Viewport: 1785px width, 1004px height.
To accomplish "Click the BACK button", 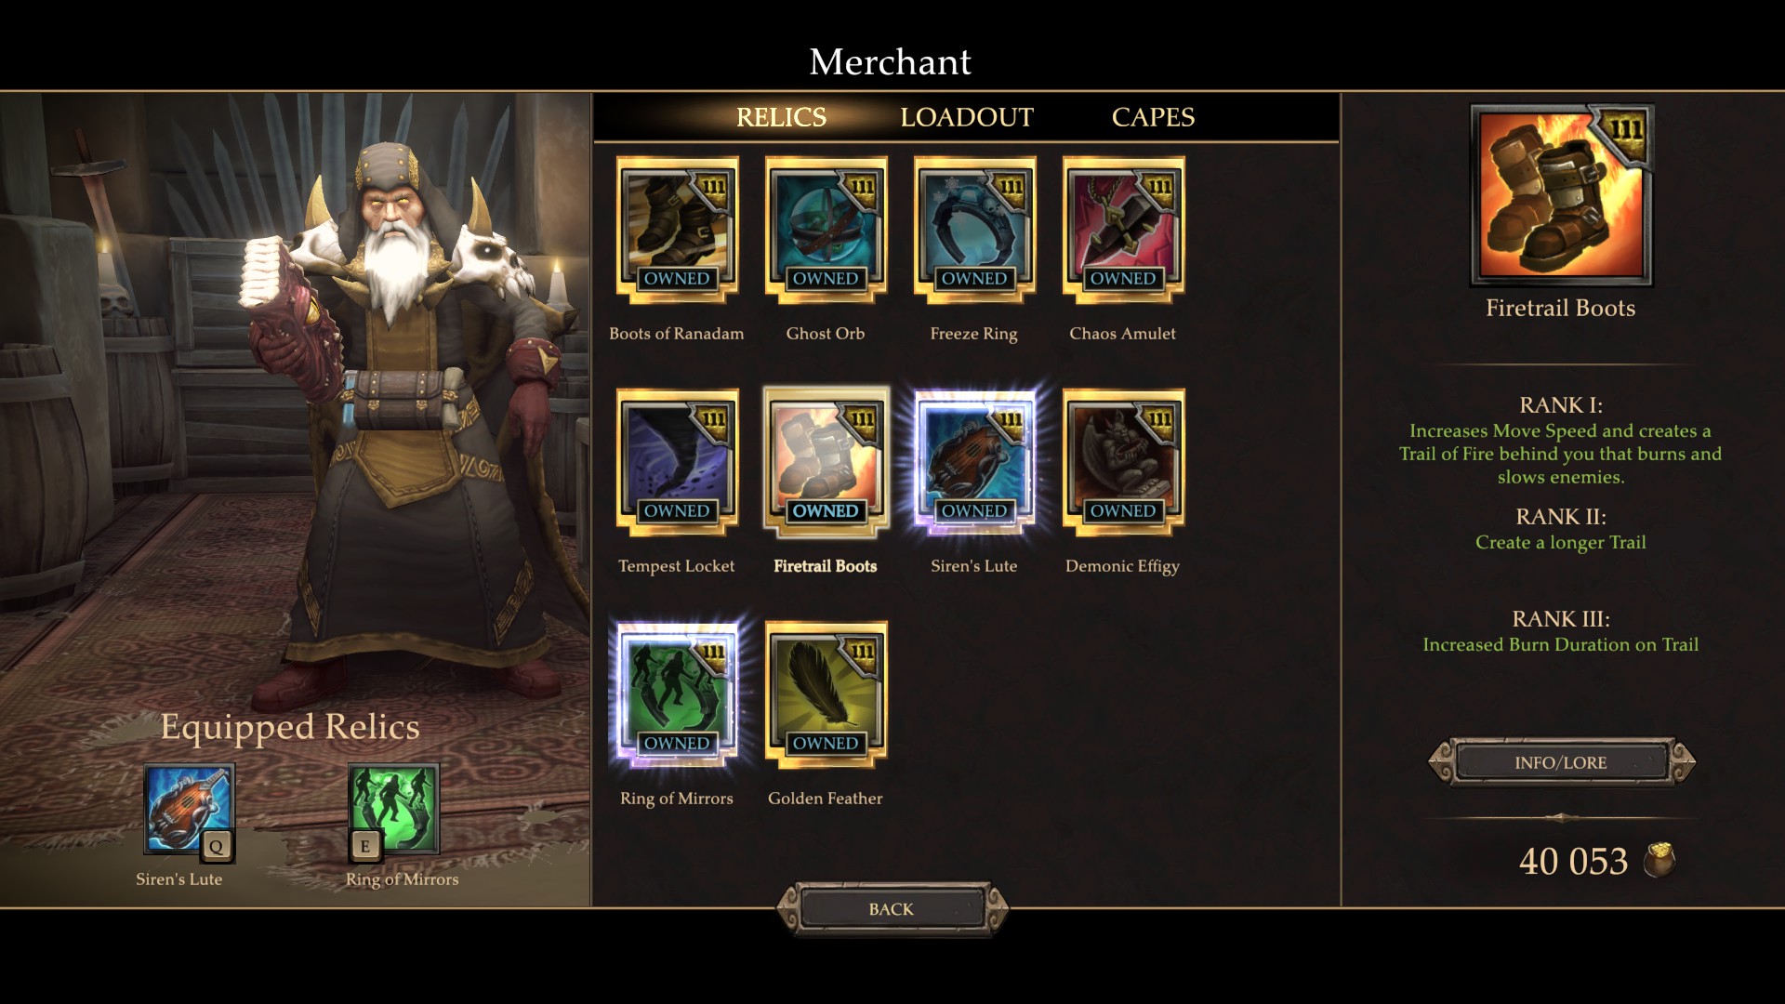I will [x=892, y=908].
